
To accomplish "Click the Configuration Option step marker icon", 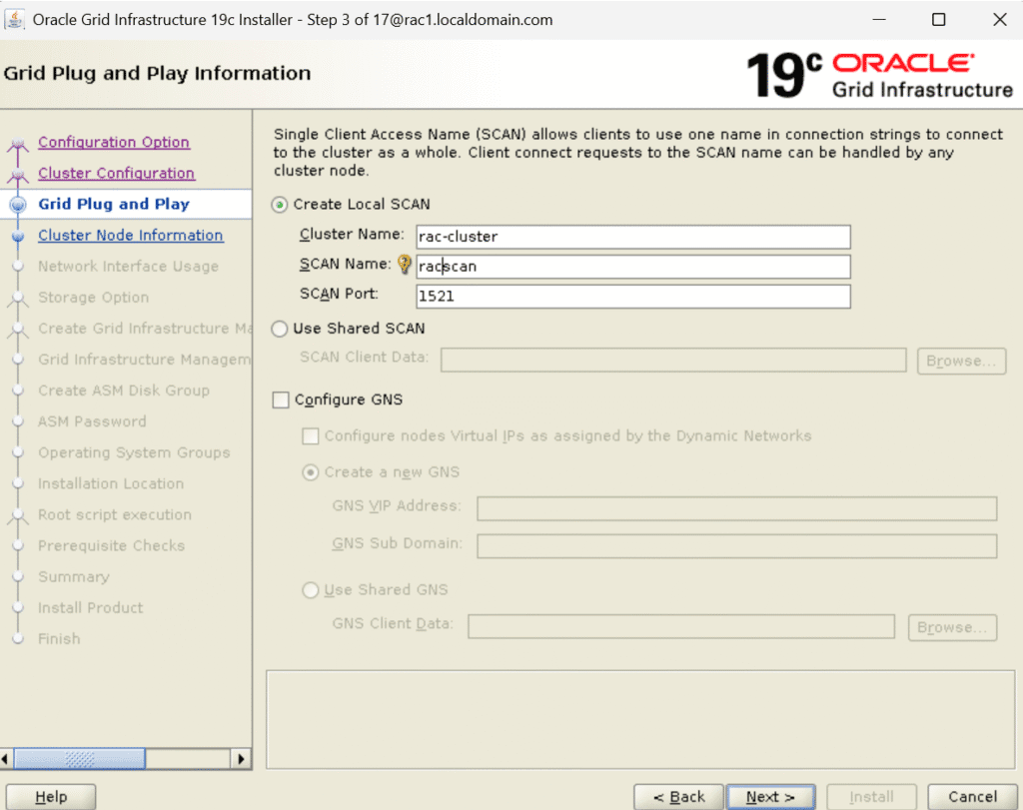I will 17,145.
